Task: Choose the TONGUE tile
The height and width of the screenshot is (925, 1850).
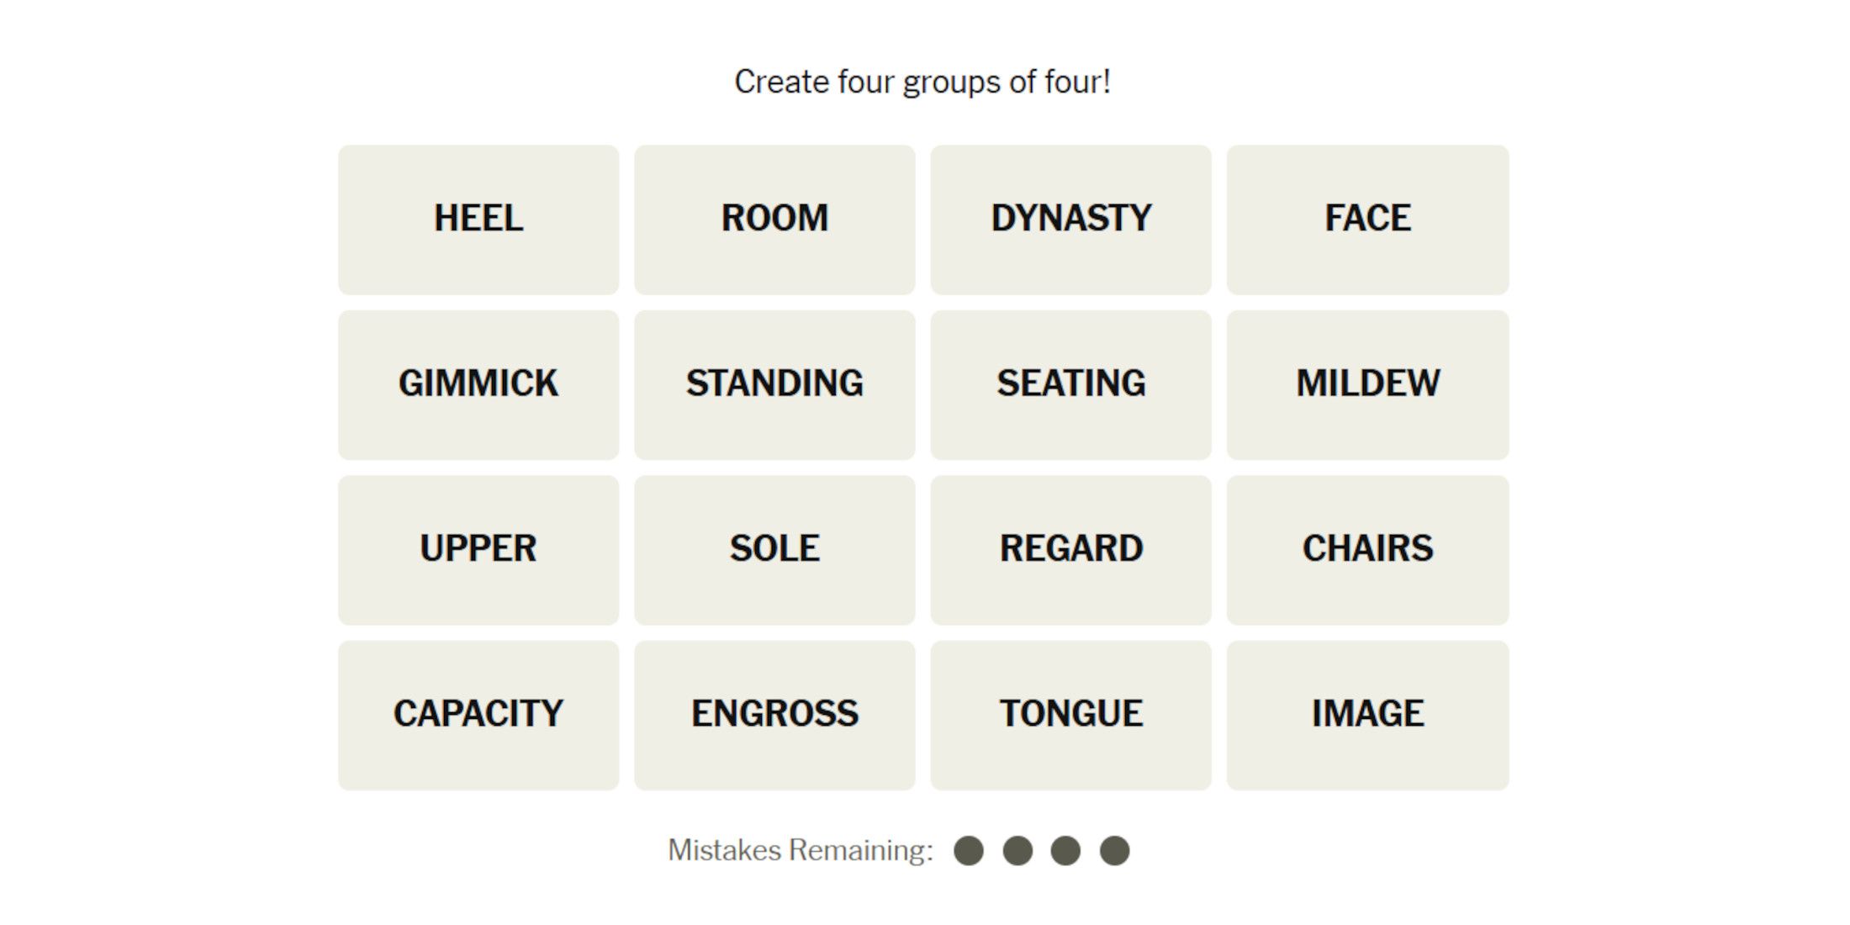Action: [x=1070, y=715]
